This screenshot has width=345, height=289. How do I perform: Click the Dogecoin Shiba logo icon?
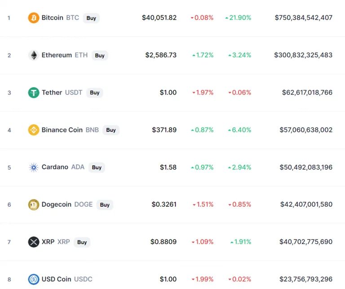tap(34, 204)
